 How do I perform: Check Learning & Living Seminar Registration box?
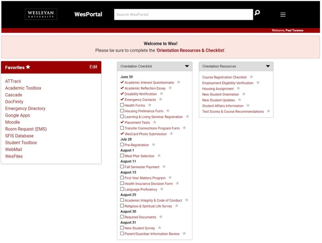[x=122, y=117]
